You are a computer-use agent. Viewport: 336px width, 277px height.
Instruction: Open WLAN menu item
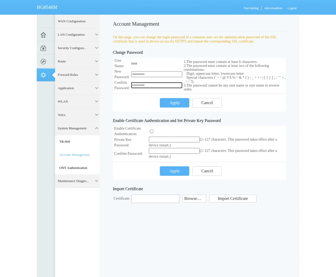[77, 101]
